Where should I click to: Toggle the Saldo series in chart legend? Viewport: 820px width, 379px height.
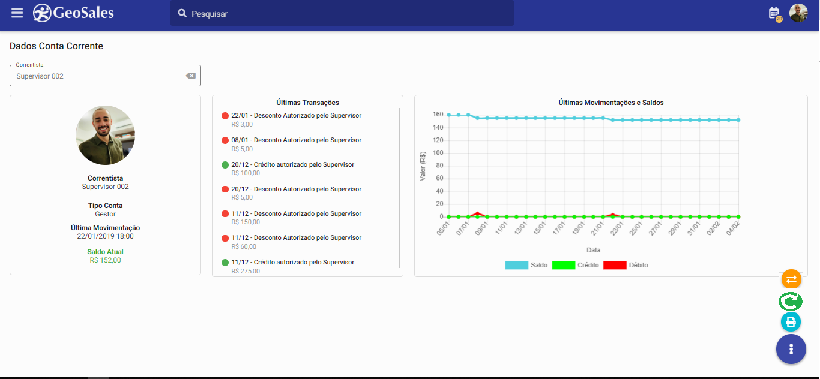(x=526, y=265)
